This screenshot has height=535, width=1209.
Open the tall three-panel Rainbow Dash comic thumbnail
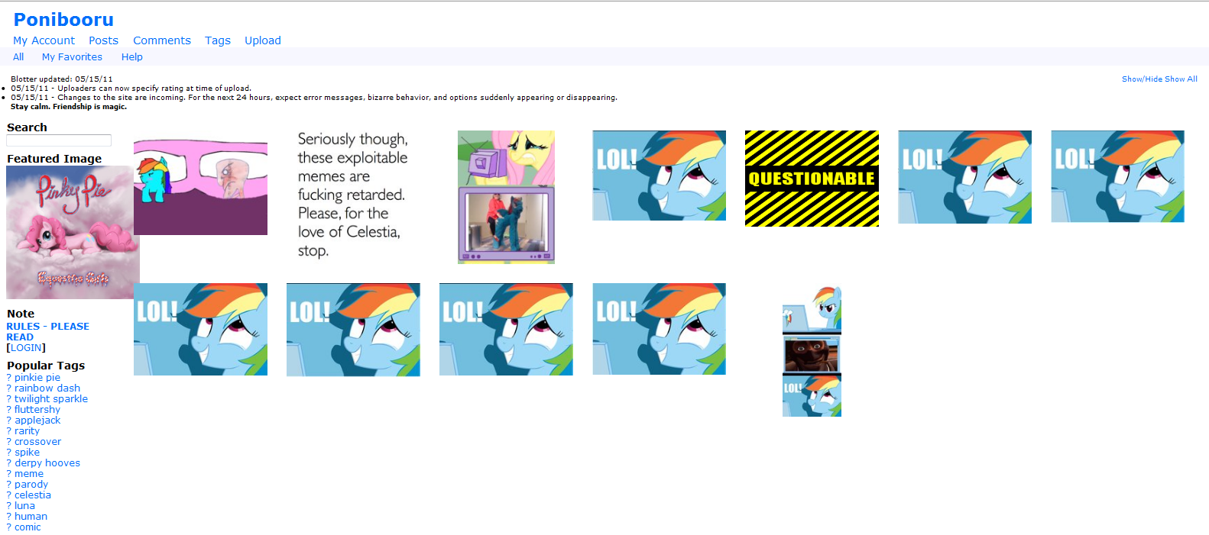tap(812, 350)
